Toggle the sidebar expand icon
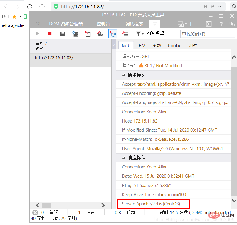Viewport: 237px width, 225px height. (x=4, y=16)
